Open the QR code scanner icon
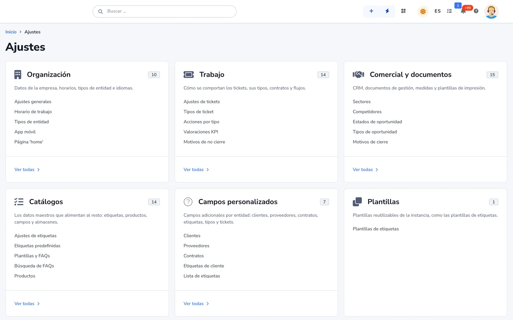513x320 pixels. (x=403, y=11)
